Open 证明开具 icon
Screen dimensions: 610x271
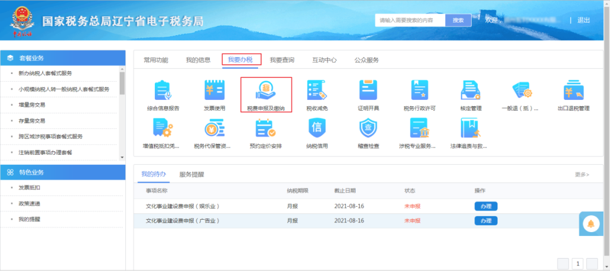pyautogui.click(x=368, y=90)
